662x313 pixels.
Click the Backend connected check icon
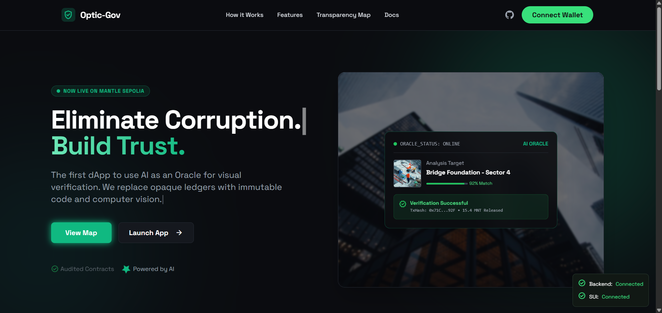pos(582,283)
